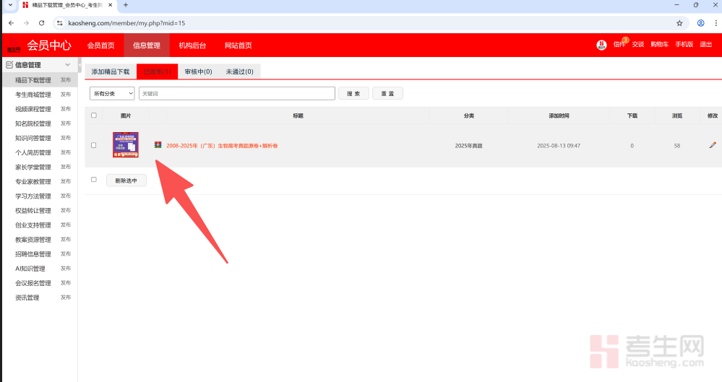Click the user avatar icon in the red header
Image resolution: width=722 pixels, height=382 pixels.
coord(601,45)
